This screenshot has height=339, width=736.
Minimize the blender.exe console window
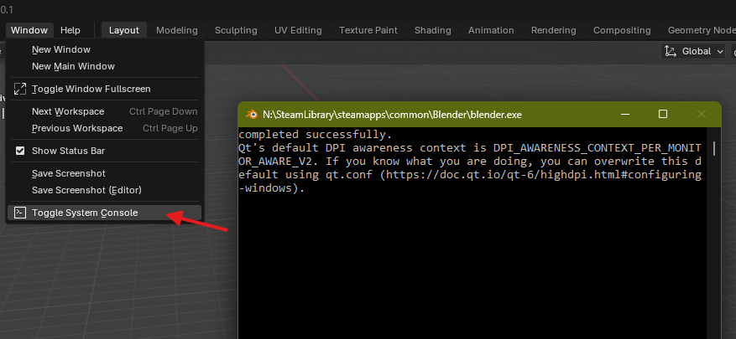click(624, 114)
